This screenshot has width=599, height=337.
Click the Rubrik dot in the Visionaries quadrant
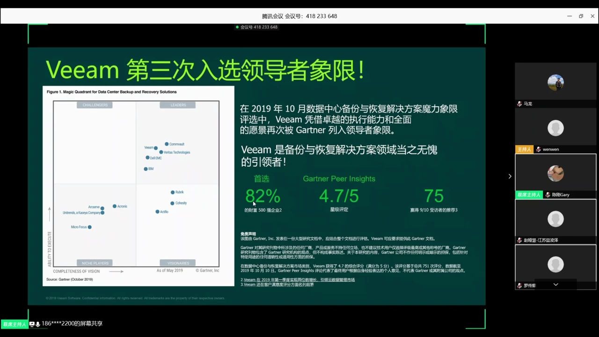click(x=173, y=192)
